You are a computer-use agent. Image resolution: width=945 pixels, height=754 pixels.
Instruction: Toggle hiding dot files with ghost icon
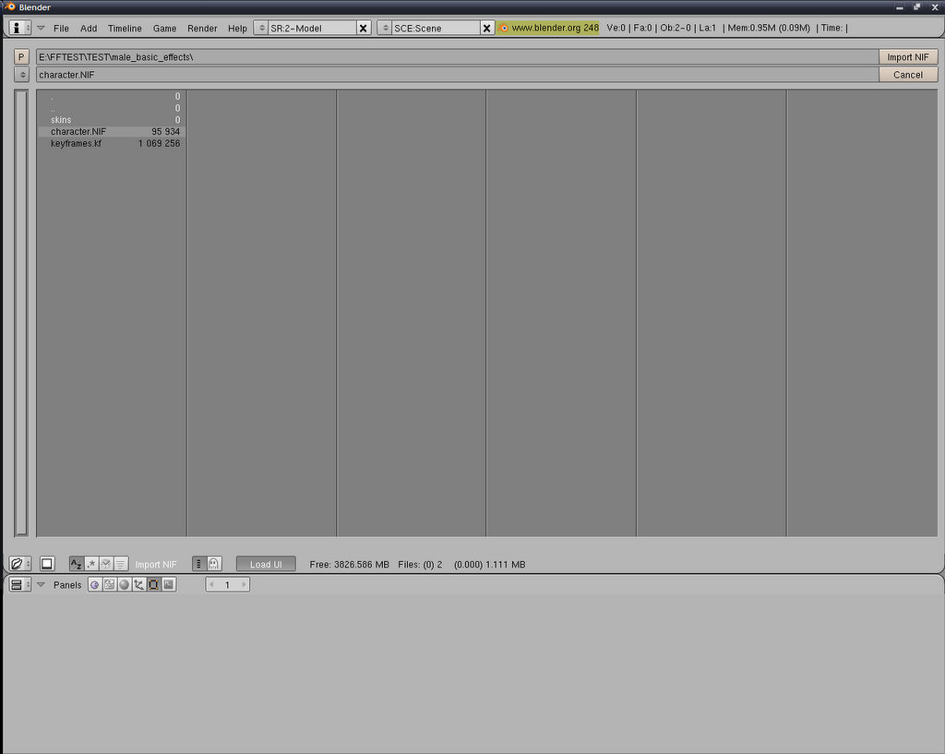[213, 564]
